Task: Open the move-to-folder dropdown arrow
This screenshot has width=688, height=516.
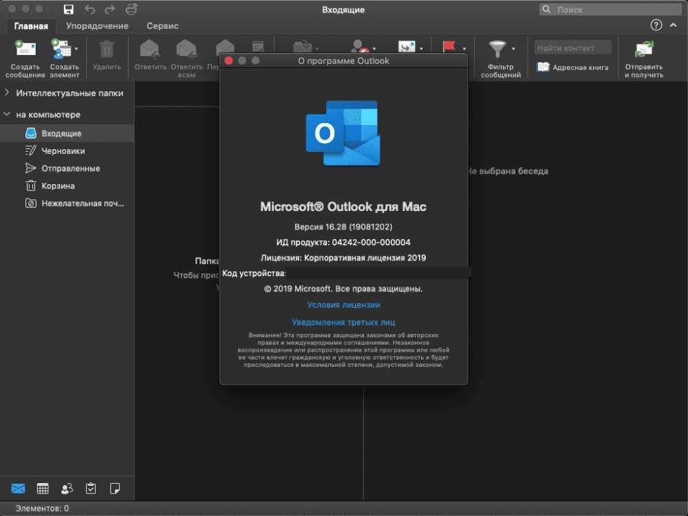Action: click(x=317, y=49)
